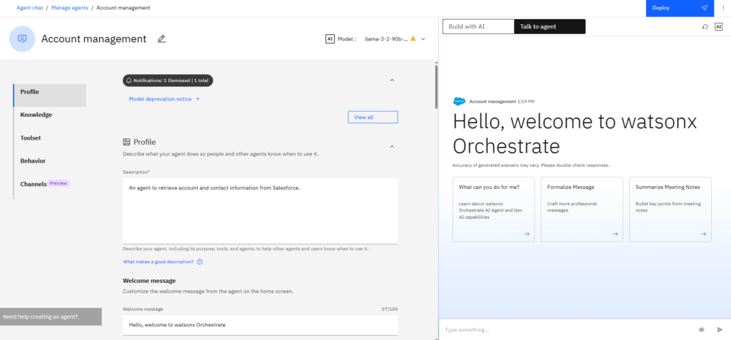Screen dimensions: 731x340
Task: Go to the Knowledge tab
Action: tap(36, 115)
